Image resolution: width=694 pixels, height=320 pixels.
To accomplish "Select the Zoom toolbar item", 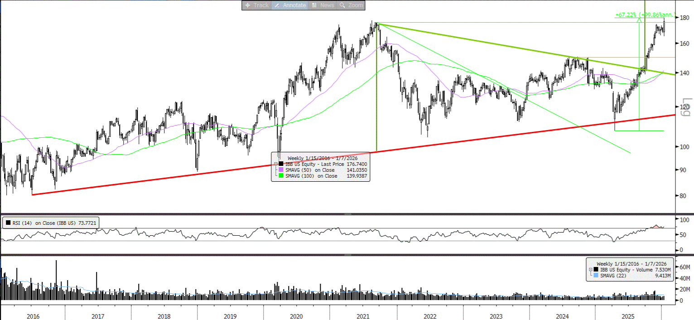I will tap(351, 5).
